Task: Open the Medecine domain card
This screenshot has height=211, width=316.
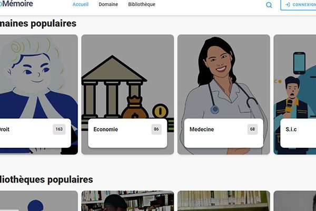Action: (x=224, y=94)
